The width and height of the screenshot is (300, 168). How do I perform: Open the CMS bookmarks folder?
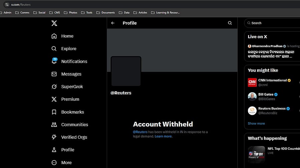(x=55, y=13)
